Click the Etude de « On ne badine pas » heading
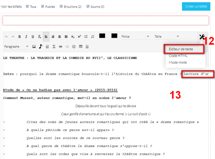 click(x=60, y=90)
